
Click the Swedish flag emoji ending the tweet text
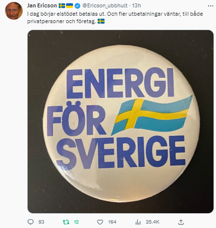pyautogui.click(x=101, y=21)
